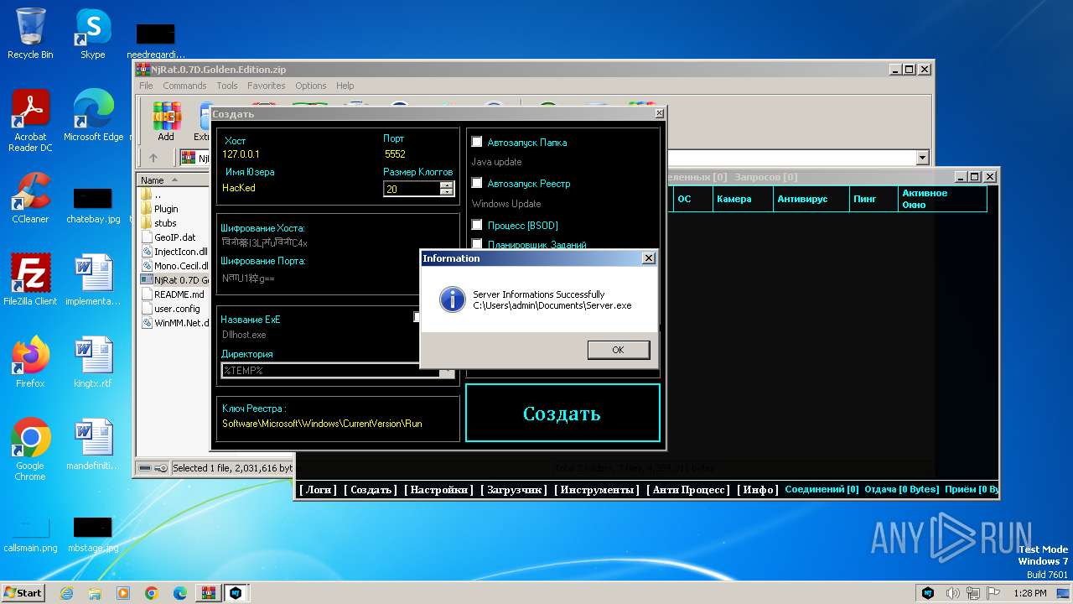The height and width of the screenshot is (604, 1073).
Task: Click OK in Information dialog
Action: (618, 350)
